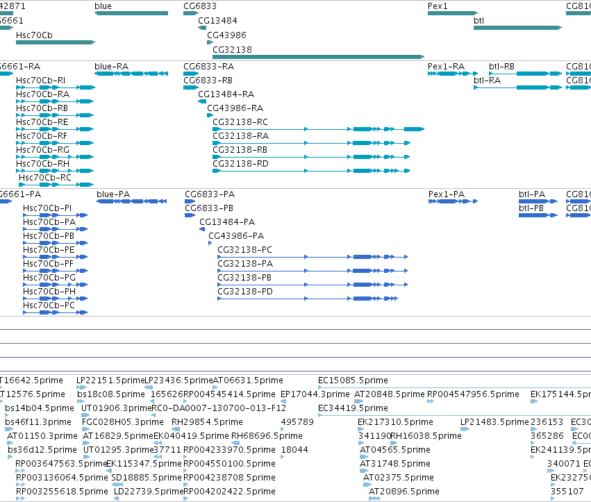Click the CG13484-PA protein label

227,222
